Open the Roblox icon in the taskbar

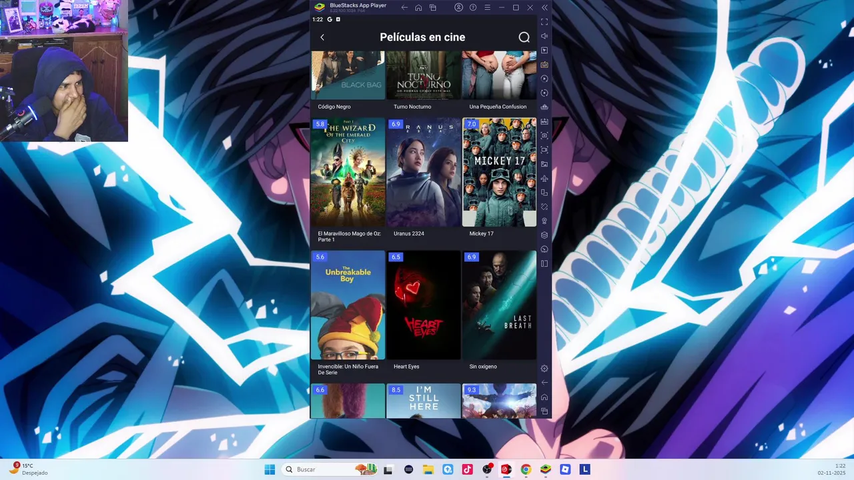(565, 469)
